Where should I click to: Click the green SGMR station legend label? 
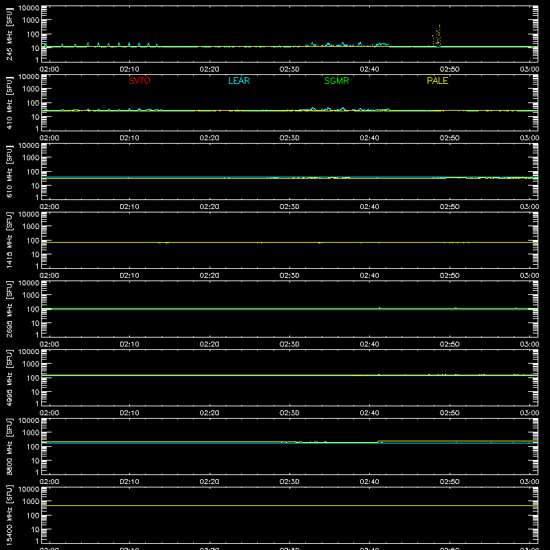tap(336, 80)
